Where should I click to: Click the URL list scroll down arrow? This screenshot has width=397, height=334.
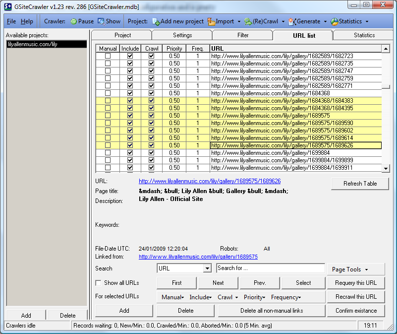point(386,168)
